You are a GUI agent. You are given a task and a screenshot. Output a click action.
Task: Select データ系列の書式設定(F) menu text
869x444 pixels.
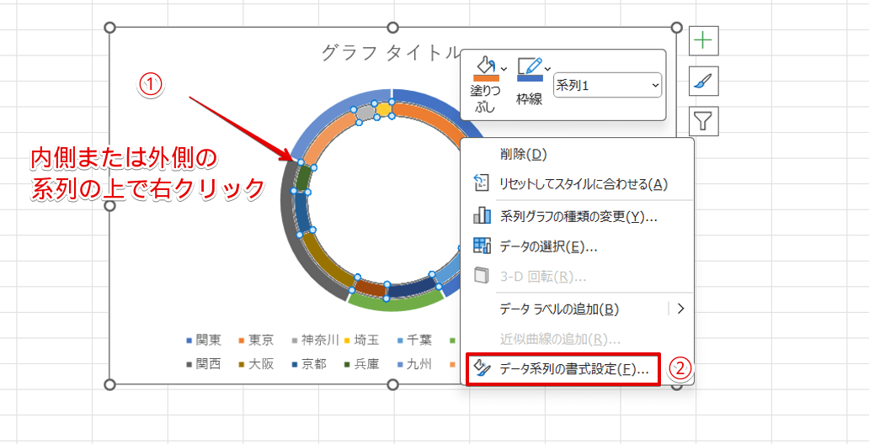point(573,368)
